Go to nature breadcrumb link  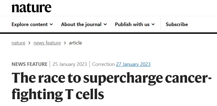(18, 43)
